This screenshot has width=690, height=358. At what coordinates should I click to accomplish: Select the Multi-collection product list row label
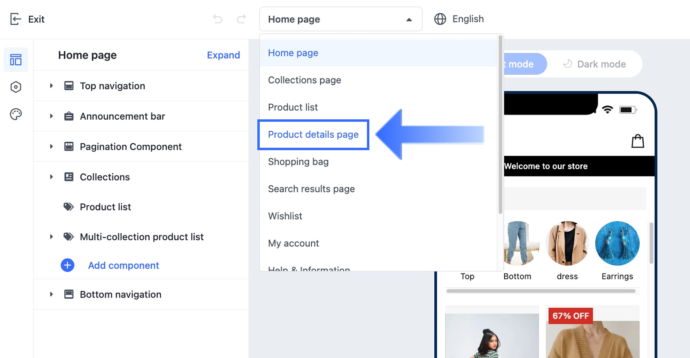(142, 237)
